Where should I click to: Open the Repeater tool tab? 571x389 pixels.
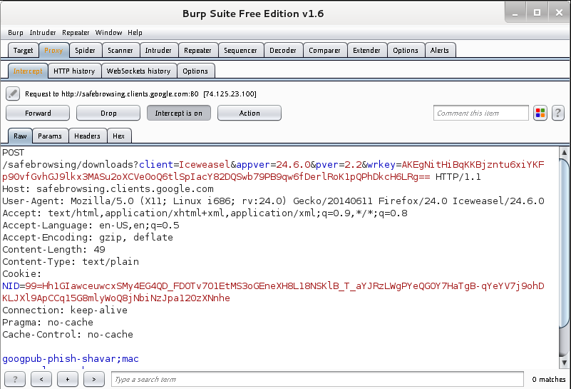(197, 50)
